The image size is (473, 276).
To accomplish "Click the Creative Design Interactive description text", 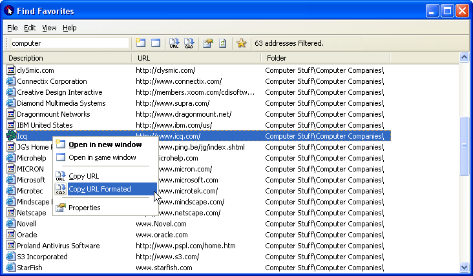I will tap(59, 92).
